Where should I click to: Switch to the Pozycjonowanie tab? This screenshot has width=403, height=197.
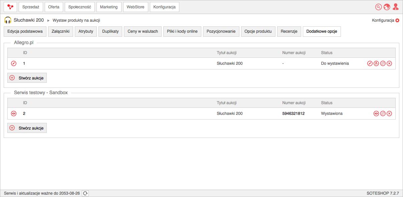click(x=221, y=31)
